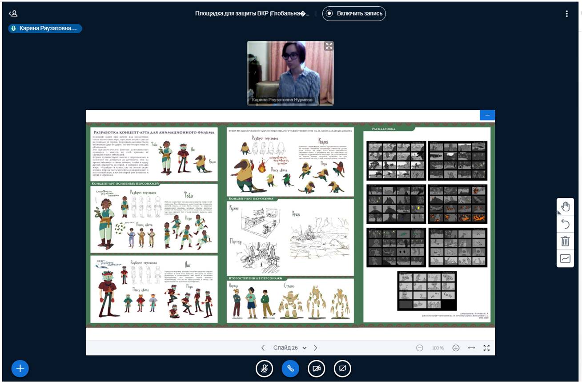Enable webcam sharing

(317, 368)
